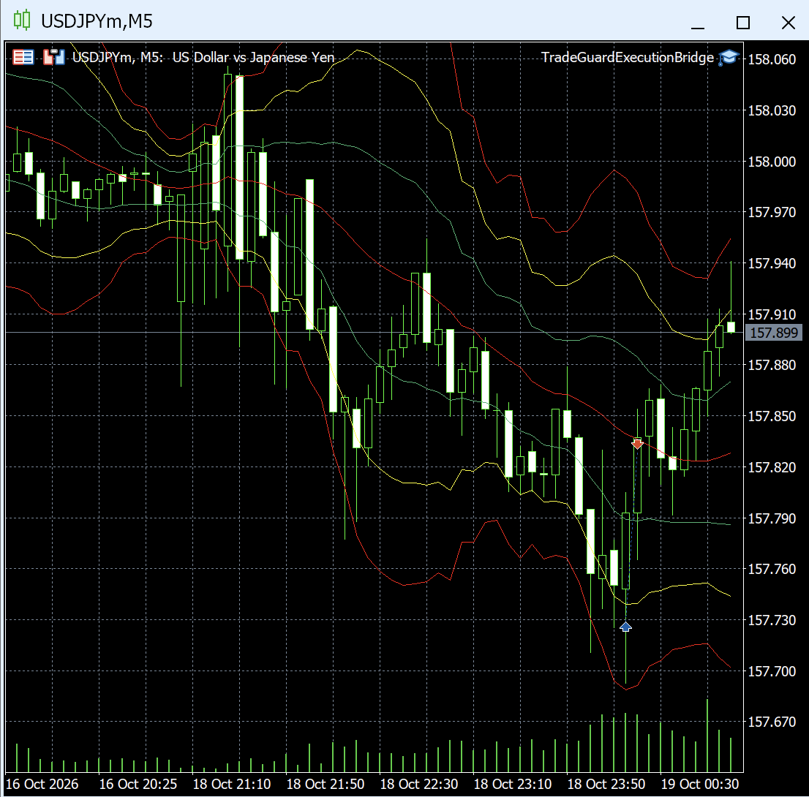This screenshot has width=809, height=797.
Task: Click the 157.670 price scale label
Action: 772,721
